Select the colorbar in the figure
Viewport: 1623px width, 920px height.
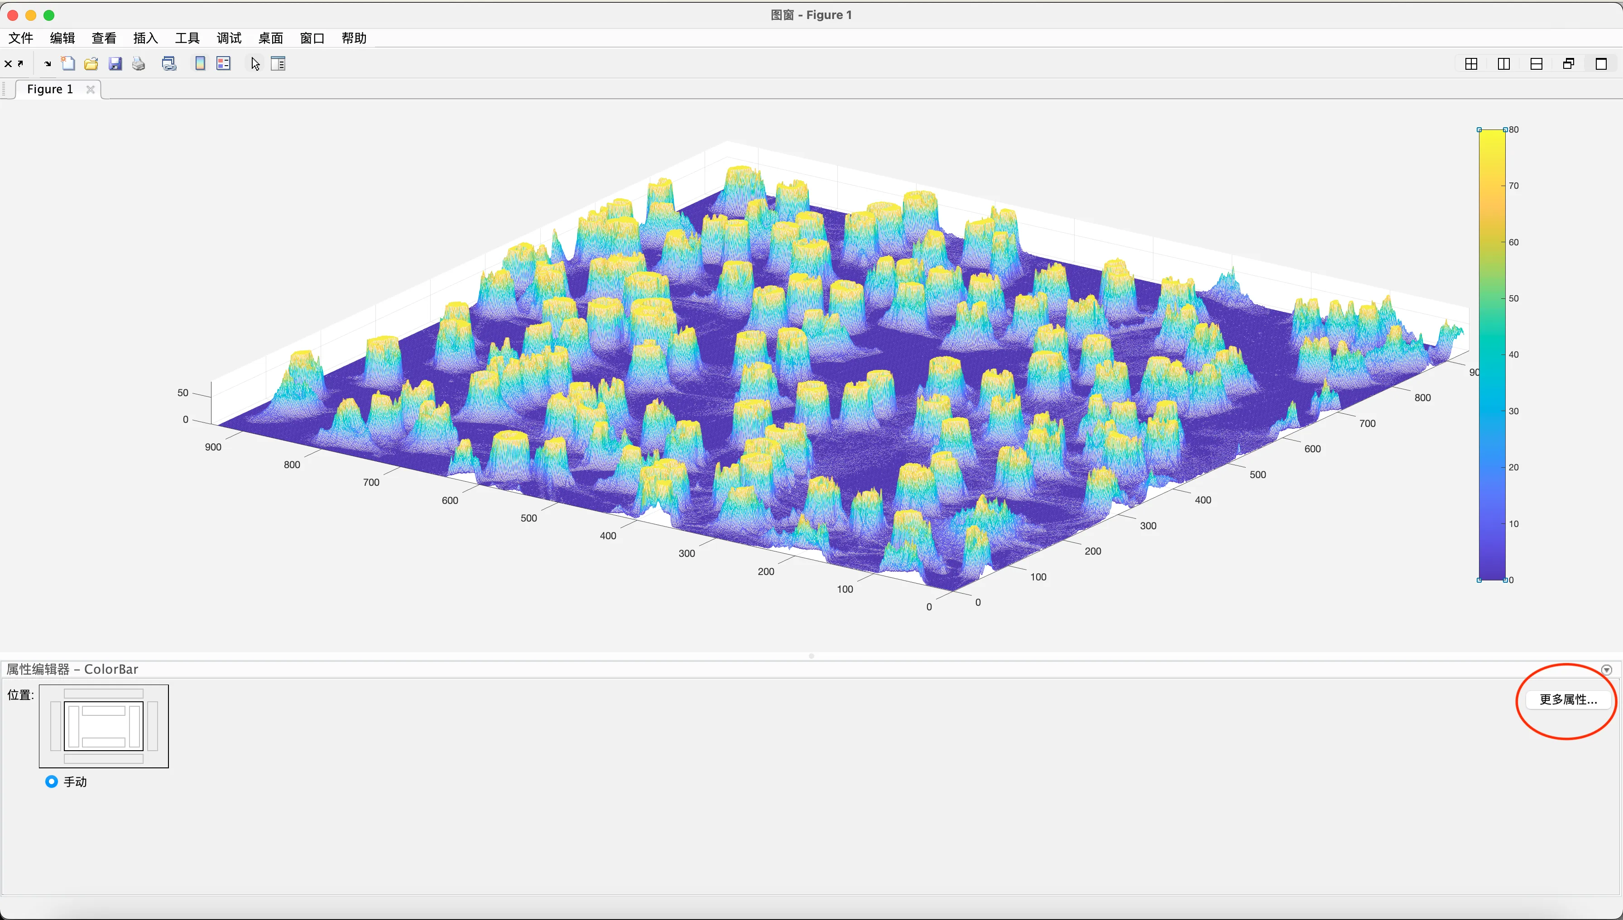[1492, 355]
